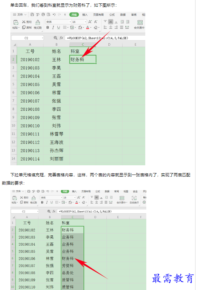Select the 插入 tab in the upper spreadsheet

click(85, 15)
